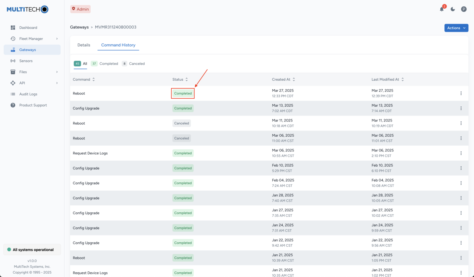Open the notifications bell icon
Viewport: 474px width, 277px height.
[442, 9]
